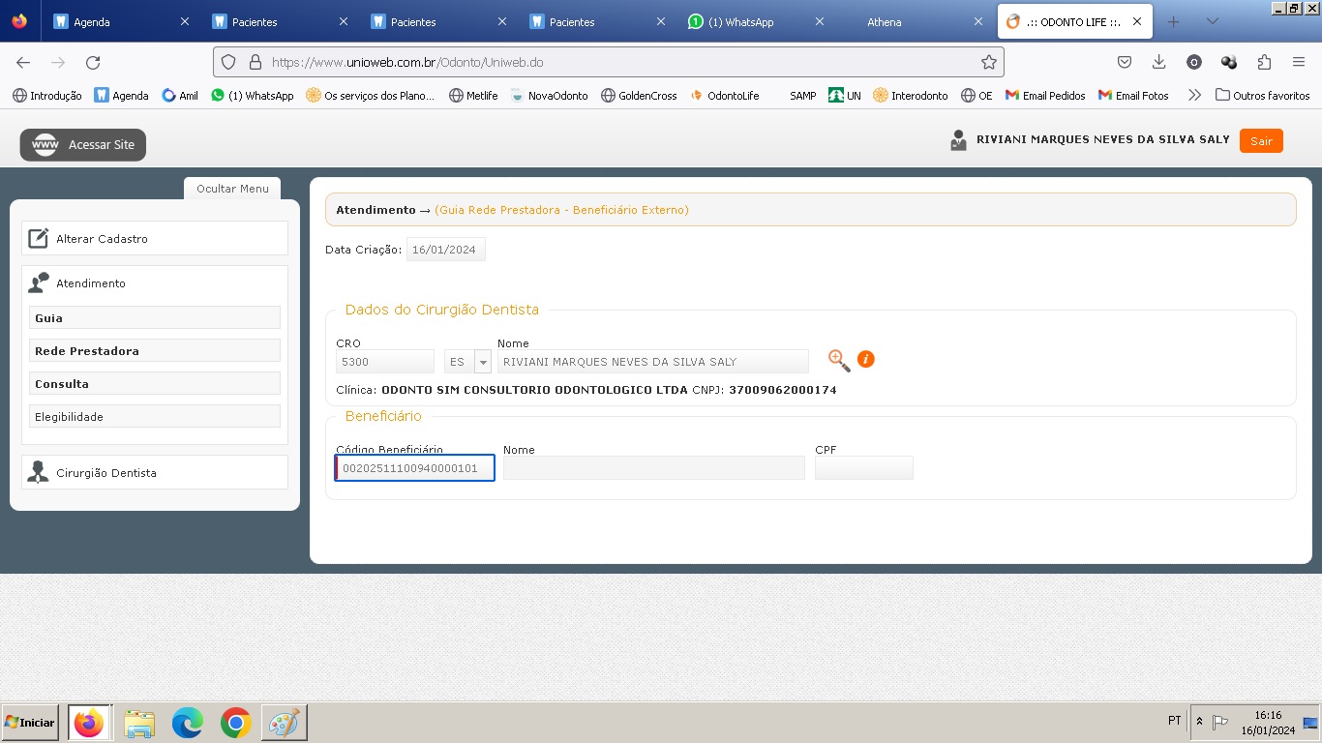Open the list all tabs arrow
Viewport: 1322px width, 743px height.
(x=1212, y=21)
